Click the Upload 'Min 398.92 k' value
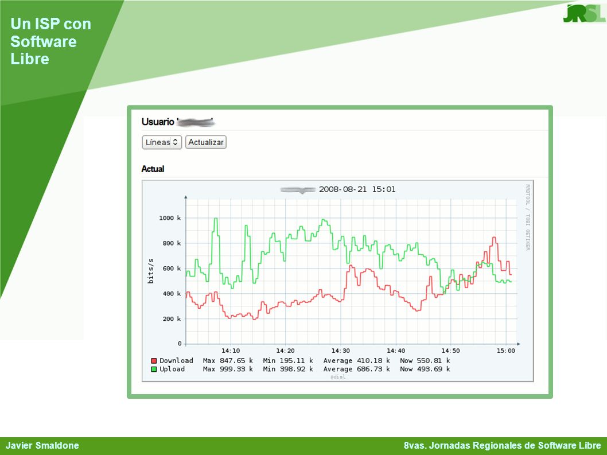 click(287, 369)
